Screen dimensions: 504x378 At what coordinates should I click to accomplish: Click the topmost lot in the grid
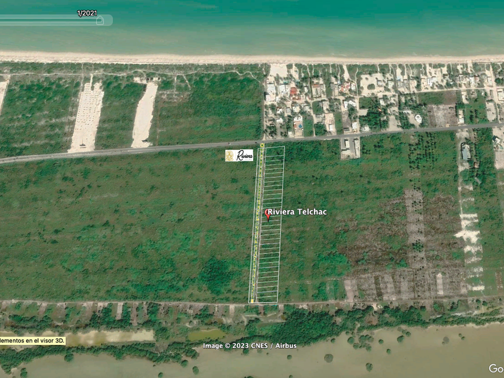(x=275, y=151)
